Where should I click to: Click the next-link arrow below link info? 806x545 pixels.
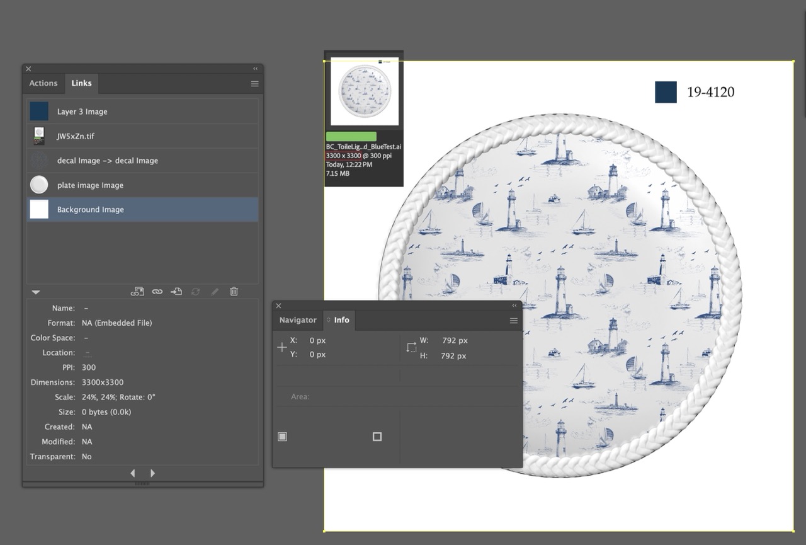tap(152, 473)
